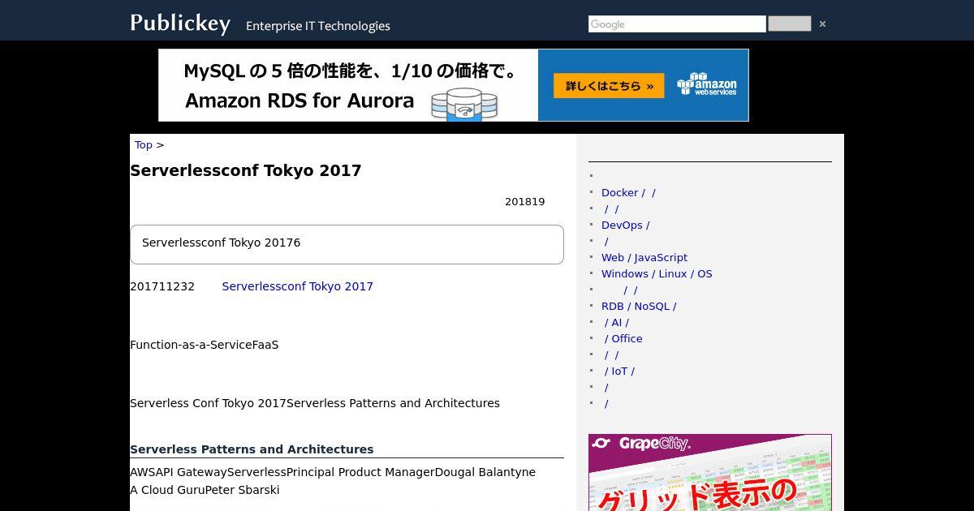Clear search with the × icon
This screenshot has height=511, width=974.
(x=822, y=24)
